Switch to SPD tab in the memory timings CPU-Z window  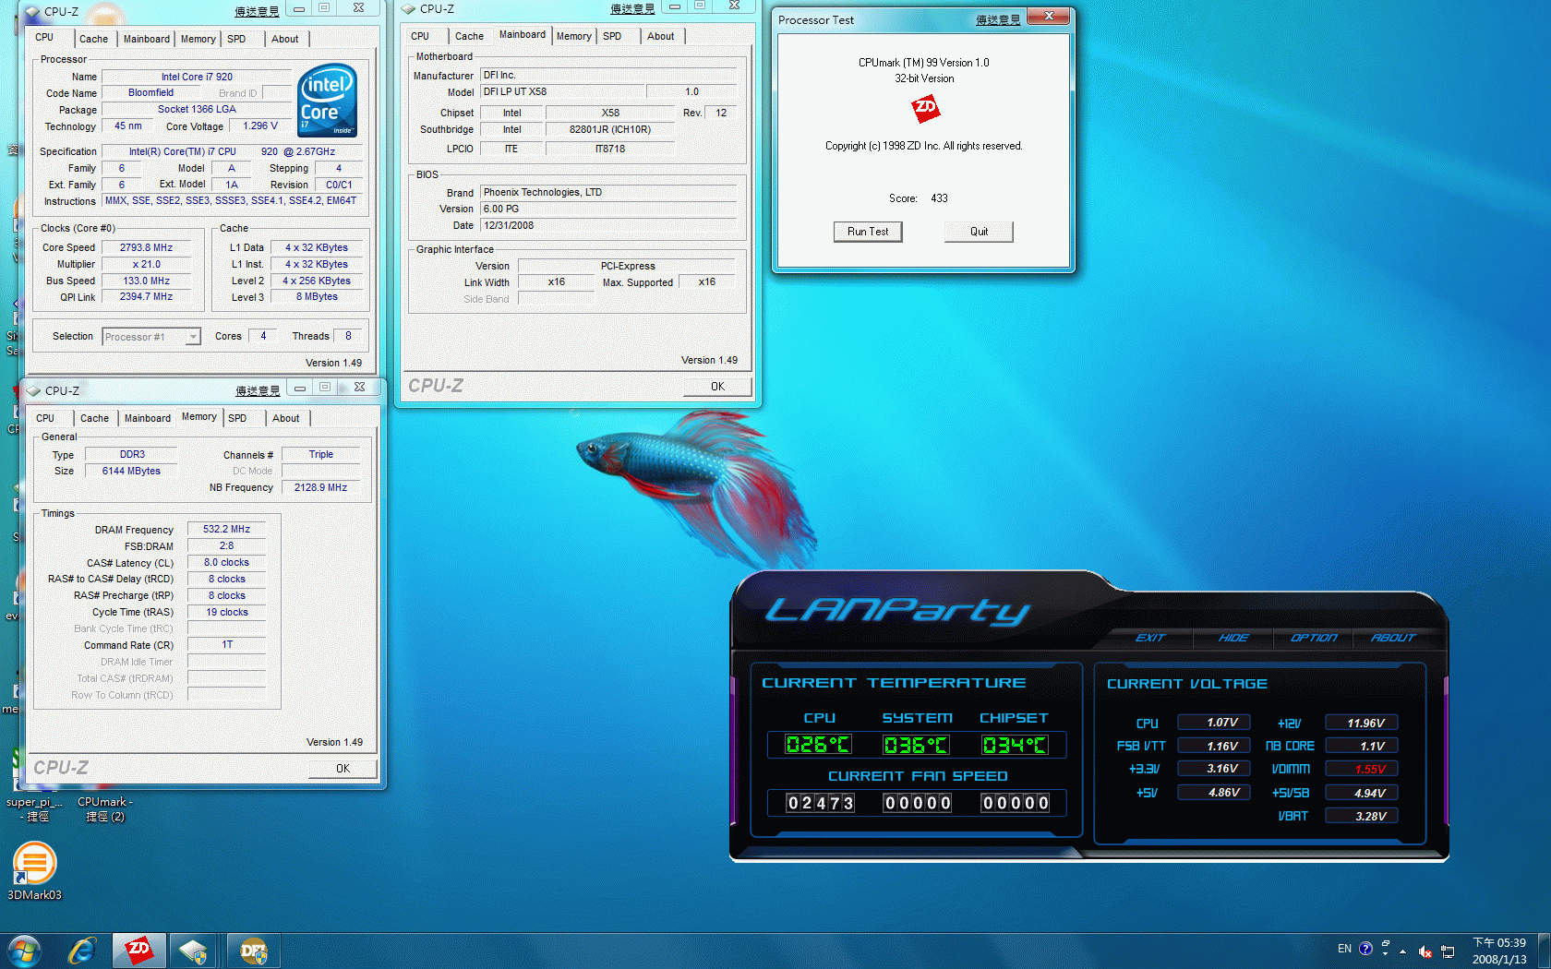point(237,418)
